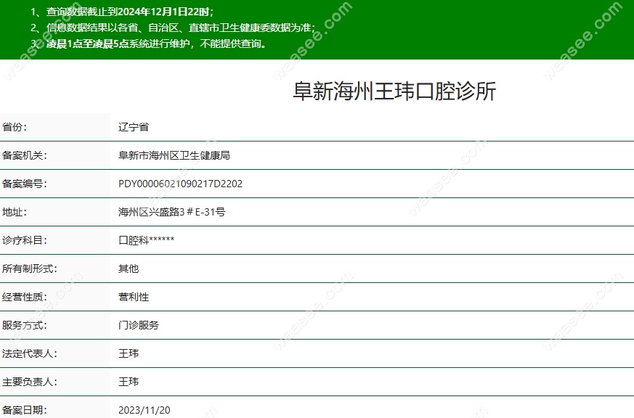Click the address 海州区兴盛路3#E-31号
Screen dimensions: 634x418
[x=171, y=212]
